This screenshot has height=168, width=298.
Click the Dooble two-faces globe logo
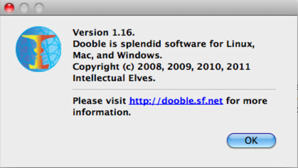coord(38,49)
